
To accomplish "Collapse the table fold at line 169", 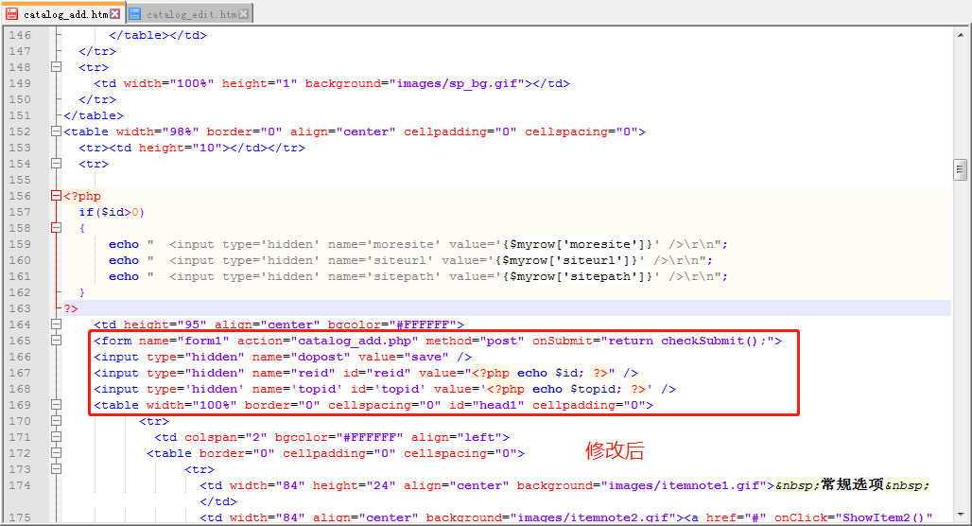I will click(56, 405).
